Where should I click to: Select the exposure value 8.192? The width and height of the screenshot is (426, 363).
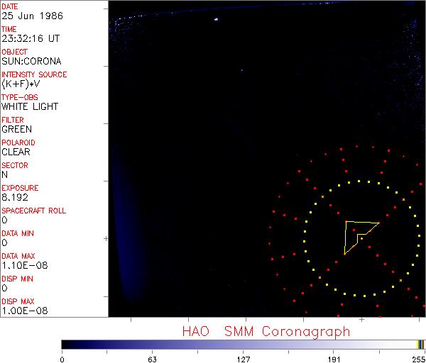(x=14, y=197)
